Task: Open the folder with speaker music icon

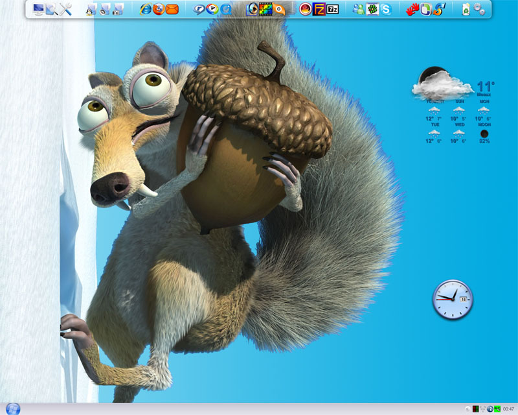Action: pos(104,9)
